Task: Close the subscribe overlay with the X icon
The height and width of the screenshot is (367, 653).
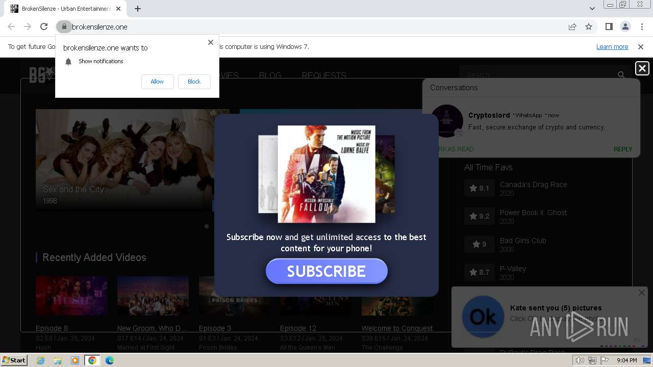Action: [642, 68]
